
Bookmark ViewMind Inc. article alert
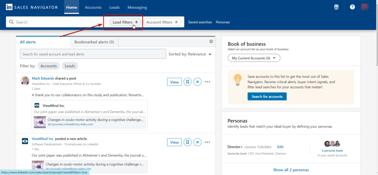coord(187,142)
